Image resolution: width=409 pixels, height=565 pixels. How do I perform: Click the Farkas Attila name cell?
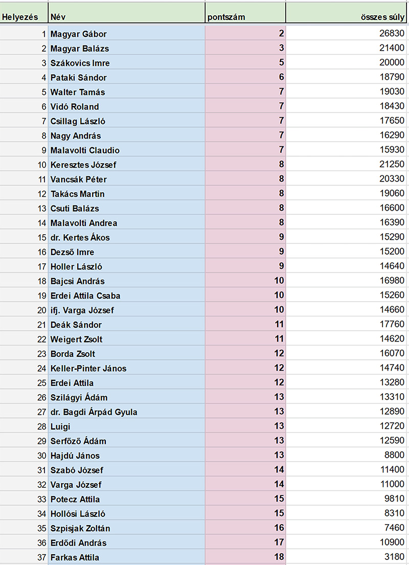pos(126,557)
